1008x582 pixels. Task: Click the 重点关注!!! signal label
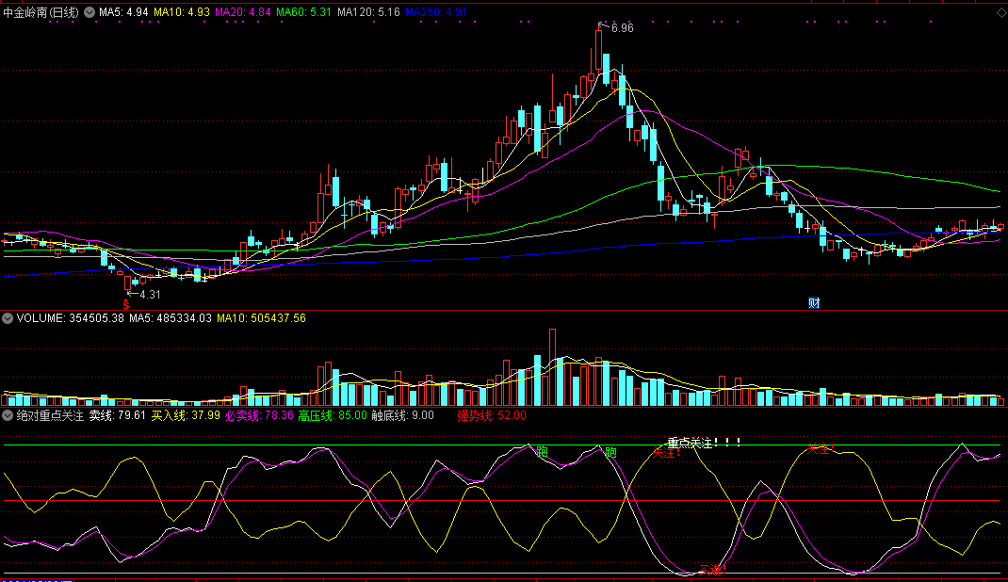click(x=704, y=443)
